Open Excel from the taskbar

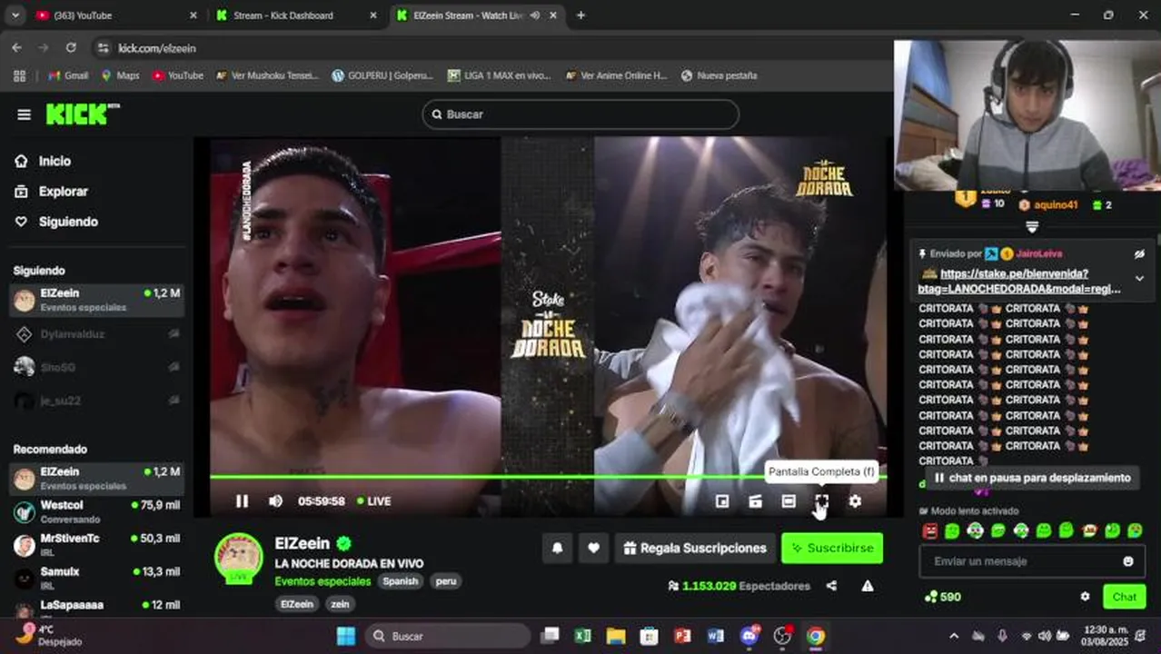point(582,636)
